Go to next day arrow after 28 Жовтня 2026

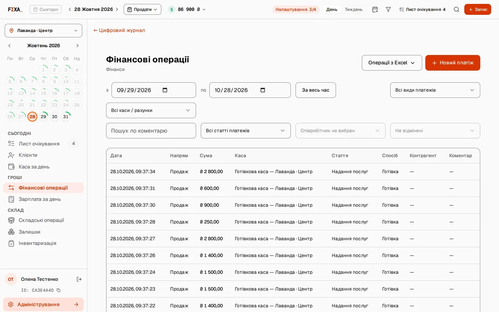pyautogui.click(x=117, y=9)
